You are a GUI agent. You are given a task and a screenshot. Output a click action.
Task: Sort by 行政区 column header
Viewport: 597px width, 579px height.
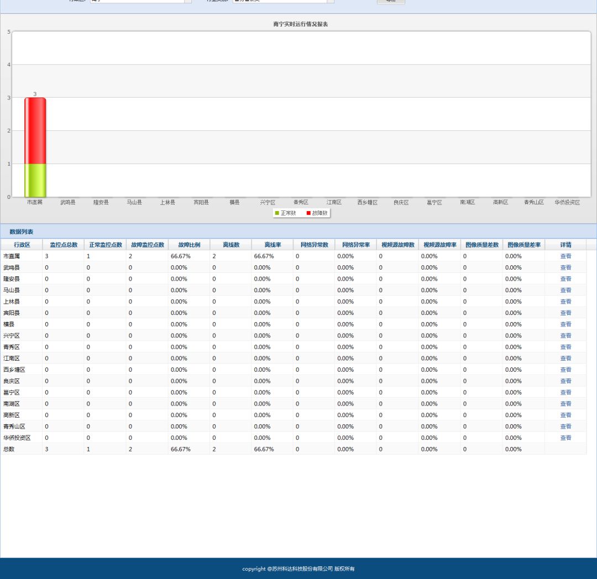22,245
